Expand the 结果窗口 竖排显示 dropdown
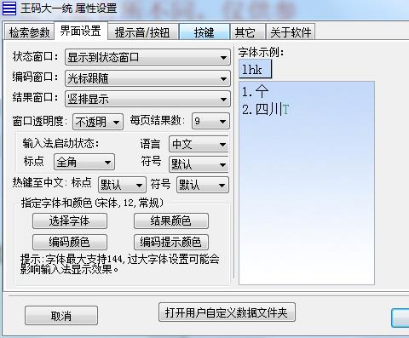The image size is (409, 338). point(147,99)
